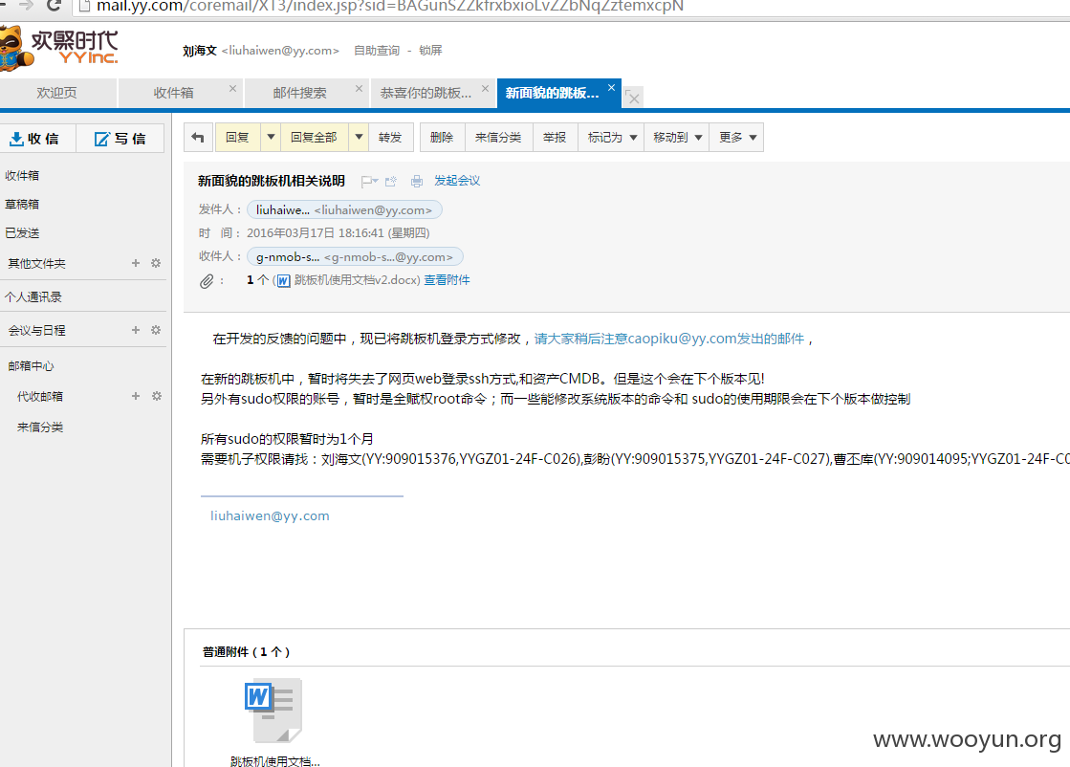Click the liuhaiwen@yy.com signature link
Image resolution: width=1070 pixels, height=767 pixels.
[270, 515]
